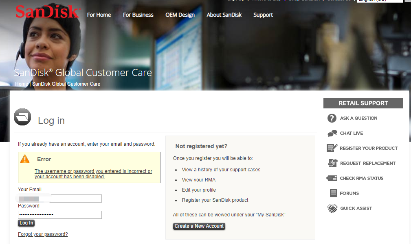Viewport: 411px width, 244px height.
Task: Click the Forums document icon
Action: click(334, 193)
